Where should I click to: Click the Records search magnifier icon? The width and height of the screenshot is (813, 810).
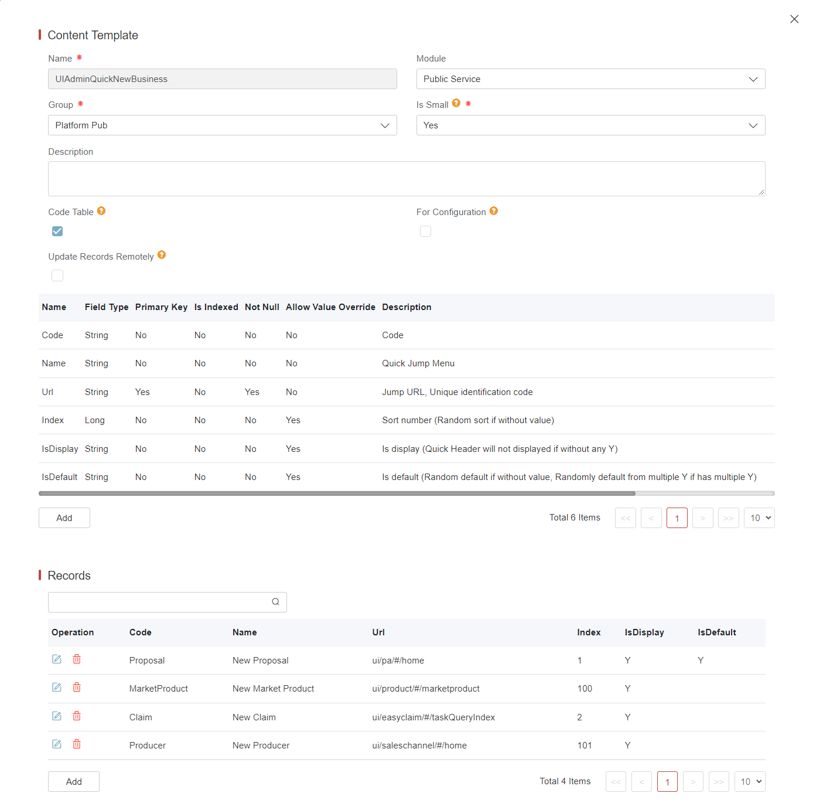(275, 602)
